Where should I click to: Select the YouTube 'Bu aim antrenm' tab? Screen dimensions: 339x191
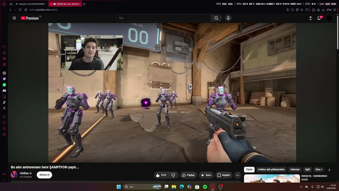(x=65, y=4)
